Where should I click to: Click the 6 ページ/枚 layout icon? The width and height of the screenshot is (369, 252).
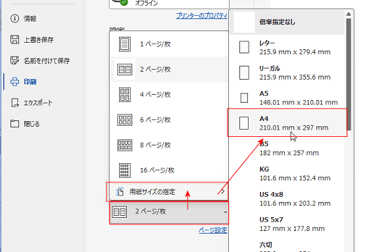coord(125,120)
